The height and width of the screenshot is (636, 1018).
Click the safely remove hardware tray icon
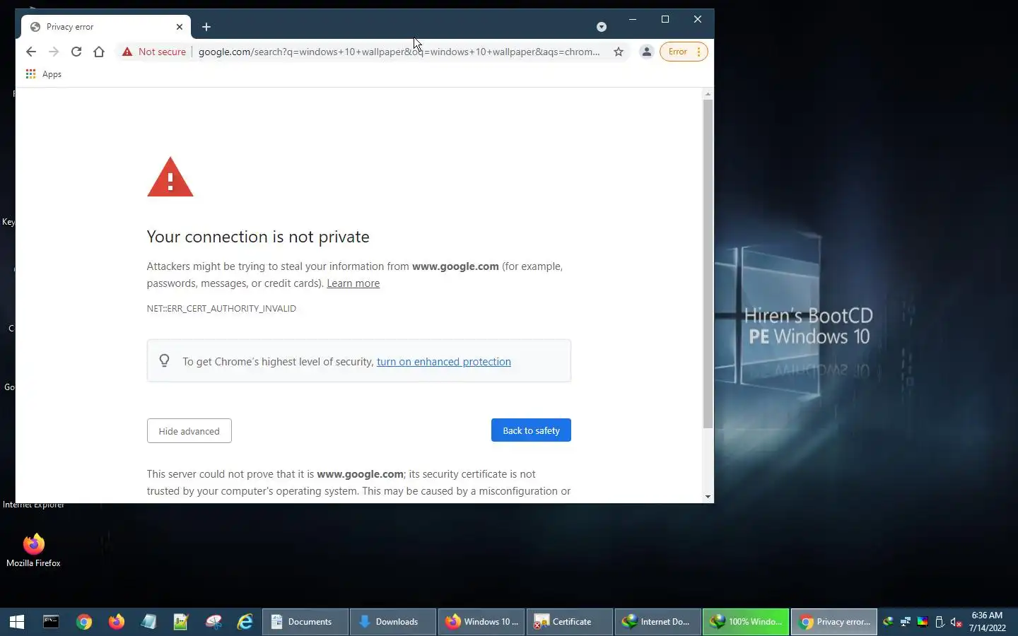(940, 622)
